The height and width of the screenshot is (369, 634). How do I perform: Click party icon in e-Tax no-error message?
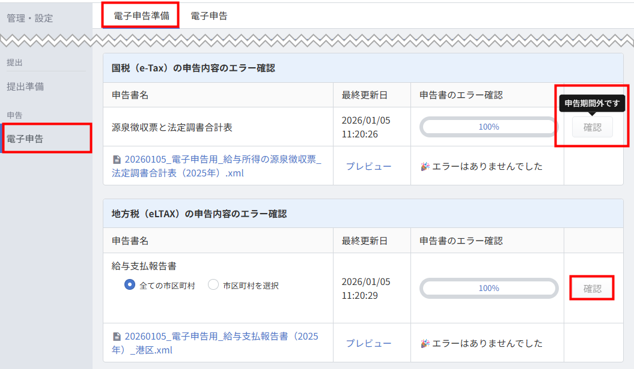(425, 166)
